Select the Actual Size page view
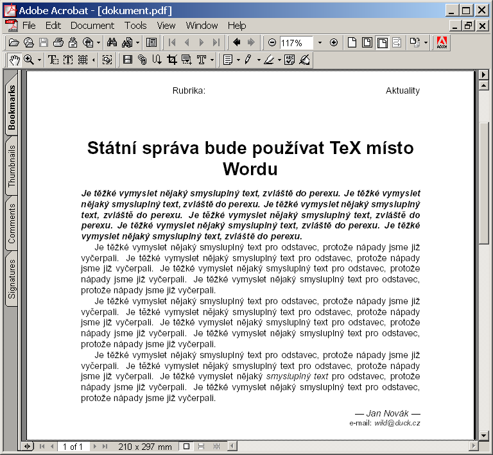This screenshot has height=455, width=493. pyautogui.click(x=352, y=42)
